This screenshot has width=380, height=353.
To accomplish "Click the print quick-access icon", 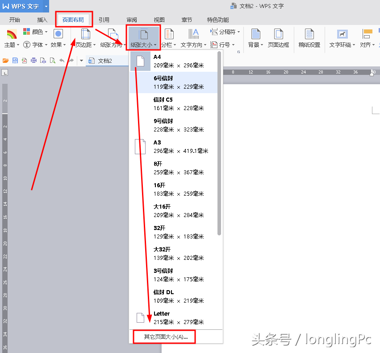I will tap(33, 61).
